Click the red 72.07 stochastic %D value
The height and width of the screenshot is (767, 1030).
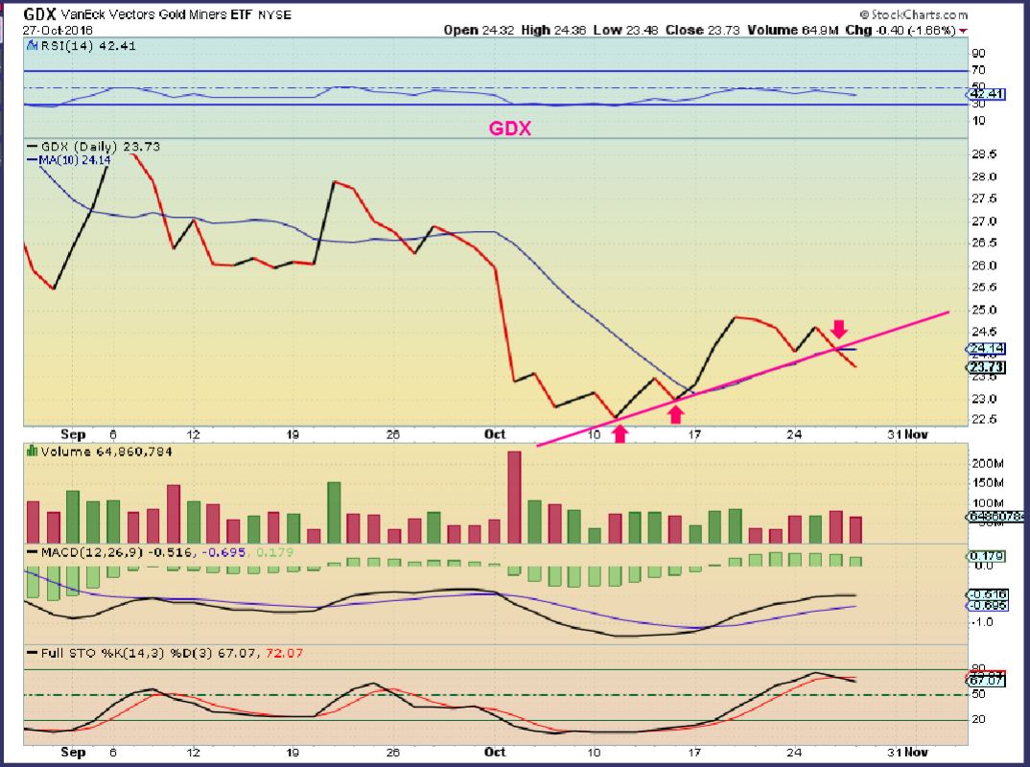click(x=284, y=654)
